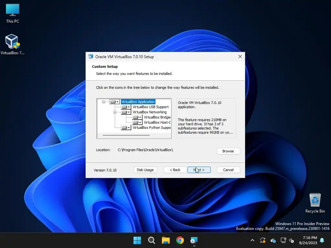Cancel the VirtualBox setup
This screenshot has height=248, width=331.
pos(228,170)
